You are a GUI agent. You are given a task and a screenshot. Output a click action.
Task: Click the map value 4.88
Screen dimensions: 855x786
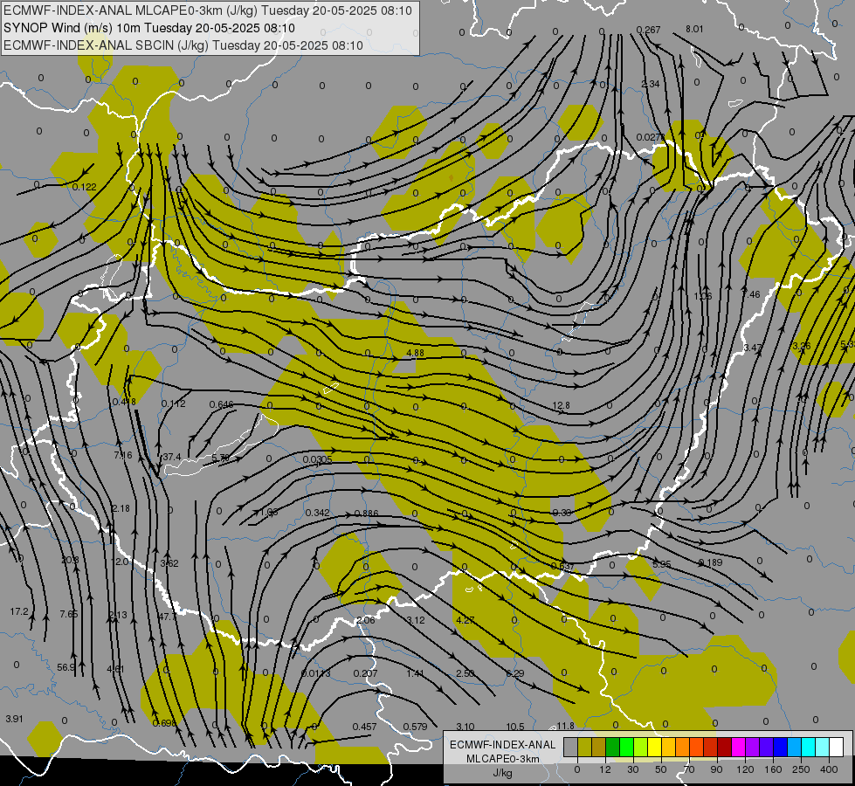pyautogui.click(x=415, y=353)
